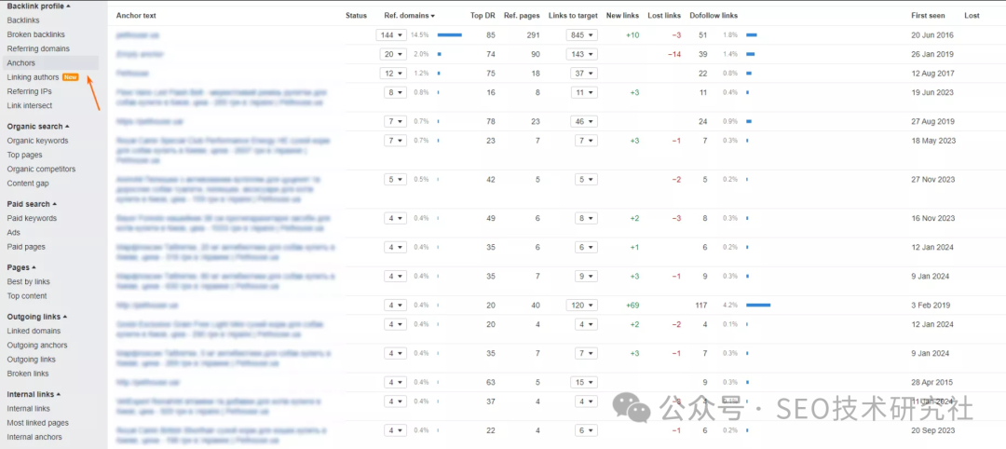
Task: Expand the 144 referring domains dropdown
Action: 391,35
